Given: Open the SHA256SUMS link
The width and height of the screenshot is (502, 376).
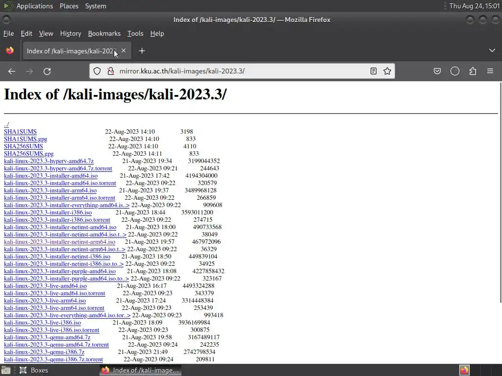Looking at the screenshot, I should point(24,146).
